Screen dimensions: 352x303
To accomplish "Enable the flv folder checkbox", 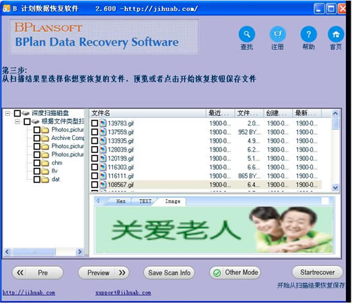I will pyautogui.click(x=37, y=171).
